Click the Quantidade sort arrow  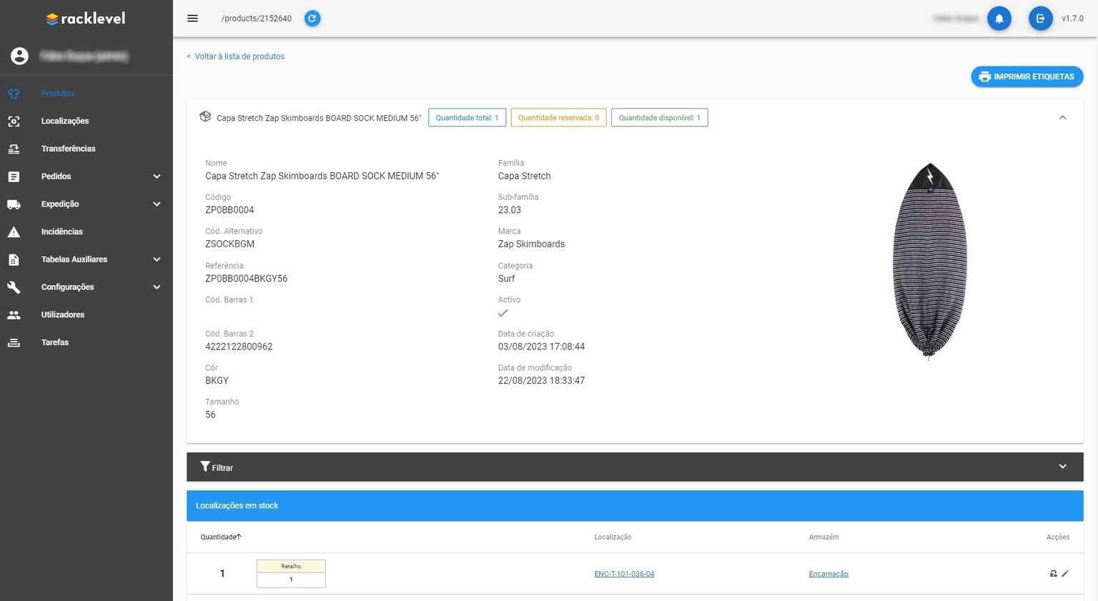pyautogui.click(x=239, y=537)
